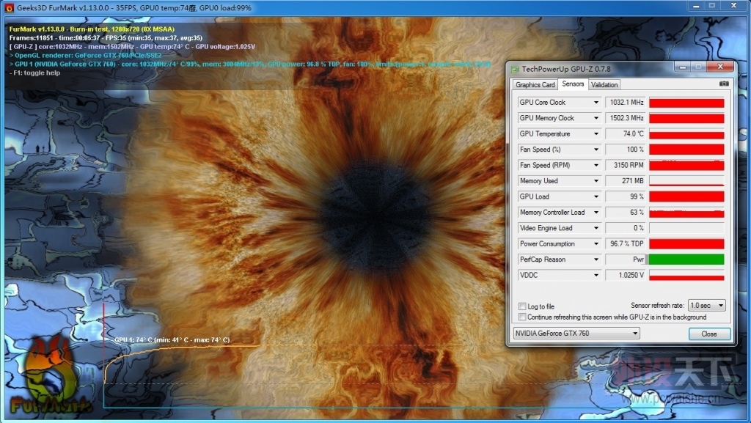Click the 96.7 % TDP value
Viewport: 751px width, 423px height.
[x=626, y=243]
